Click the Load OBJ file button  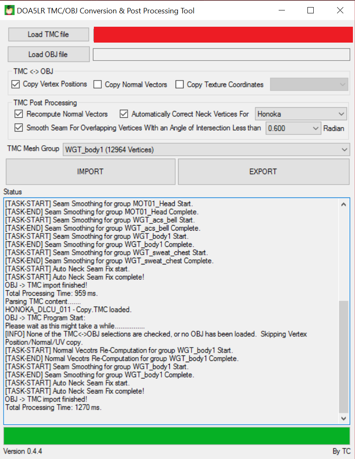click(48, 54)
